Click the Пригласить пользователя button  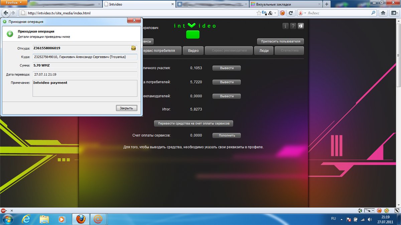tap(280, 42)
